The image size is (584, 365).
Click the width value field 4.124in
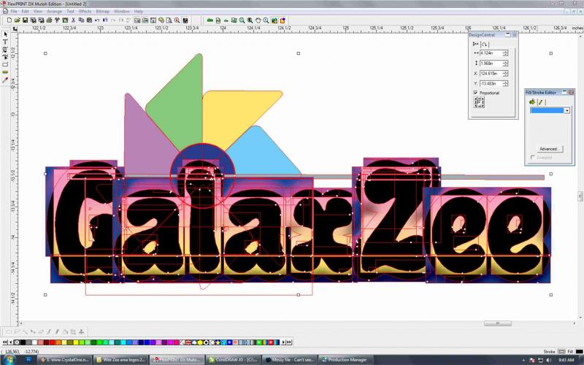(x=491, y=53)
